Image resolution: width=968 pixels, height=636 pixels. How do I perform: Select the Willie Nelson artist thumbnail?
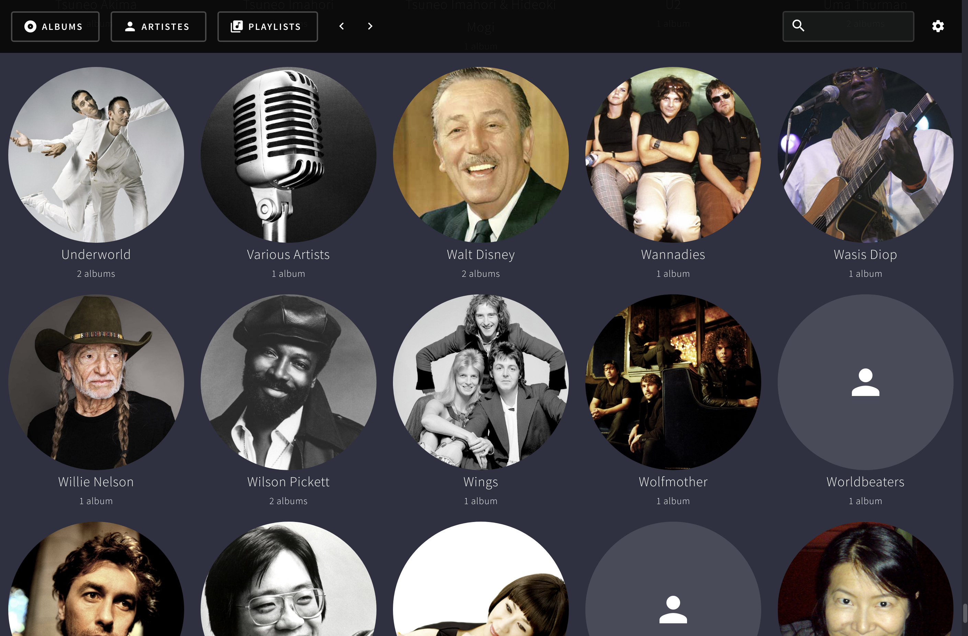click(96, 382)
